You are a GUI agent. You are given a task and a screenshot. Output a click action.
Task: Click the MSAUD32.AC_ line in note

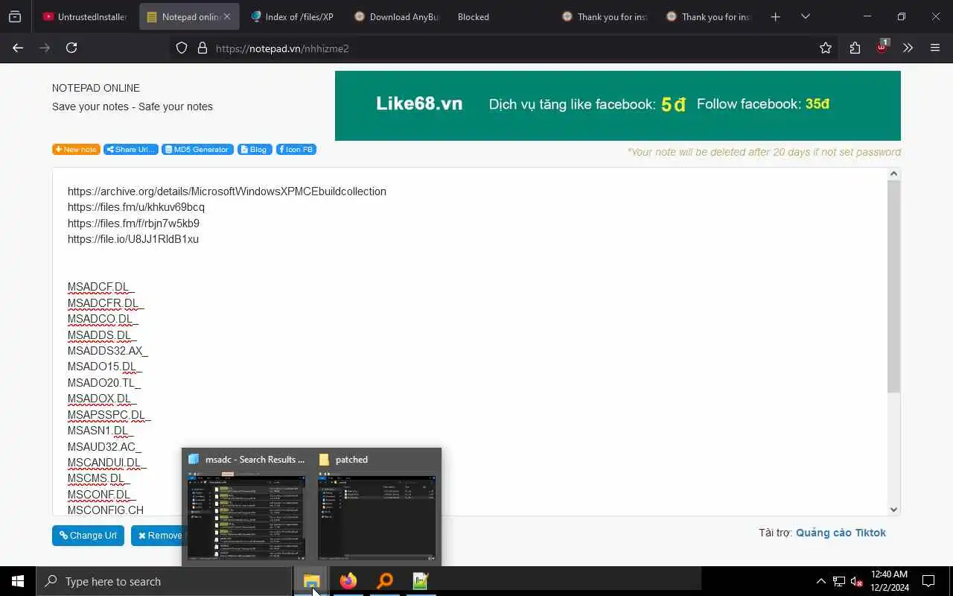pos(104,447)
